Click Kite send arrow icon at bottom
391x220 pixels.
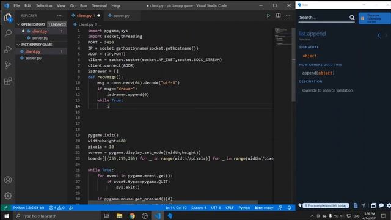(x=364, y=205)
